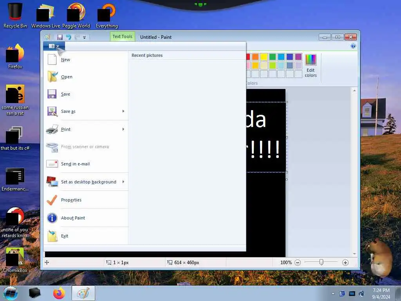Select the Text Tools ribbon tab
The width and height of the screenshot is (401, 301).
click(123, 36)
